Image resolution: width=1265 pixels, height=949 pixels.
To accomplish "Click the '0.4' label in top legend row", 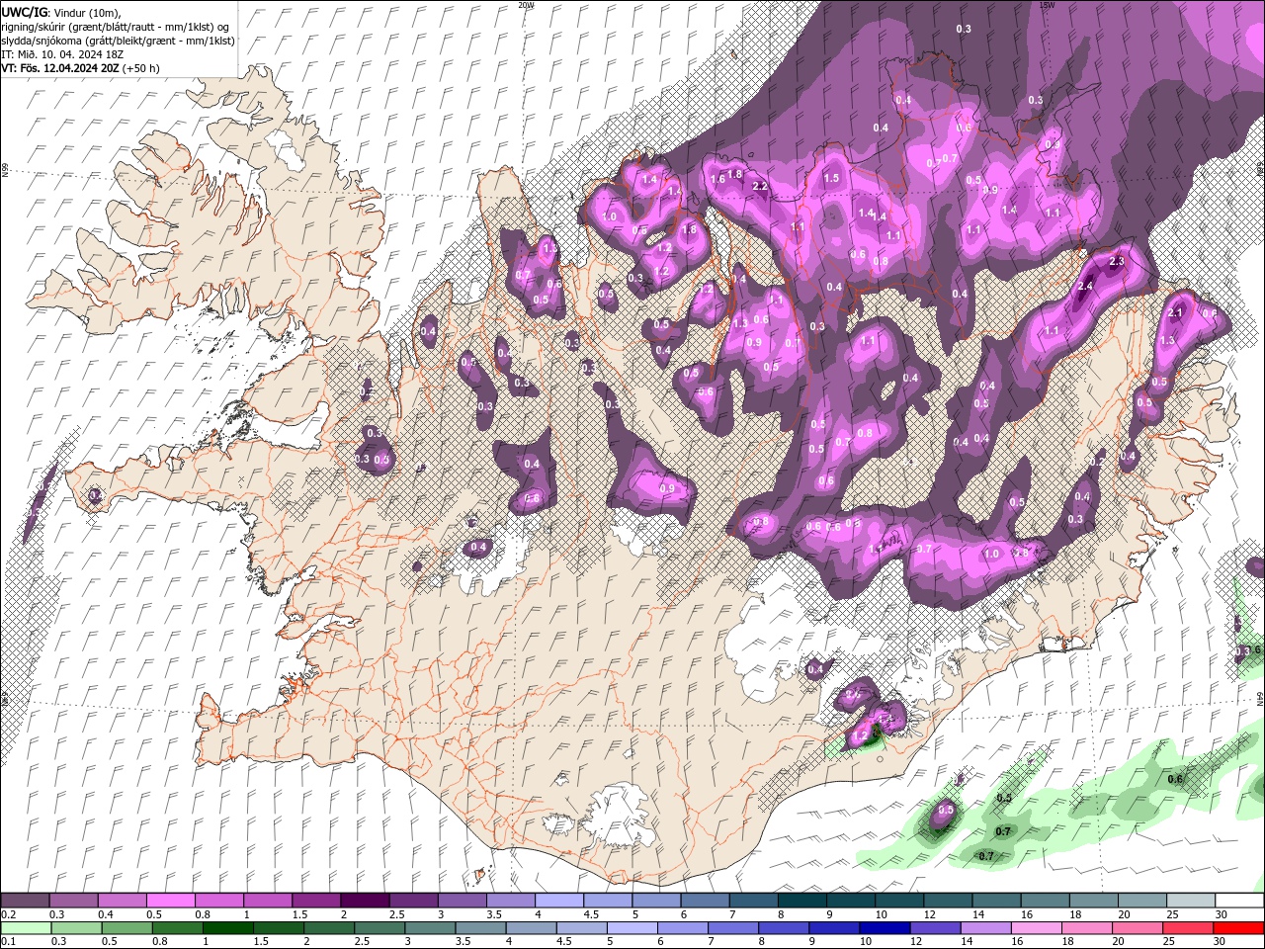I will pos(105,914).
